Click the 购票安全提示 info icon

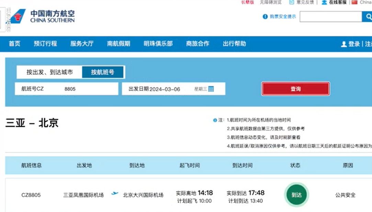pos(264,17)
